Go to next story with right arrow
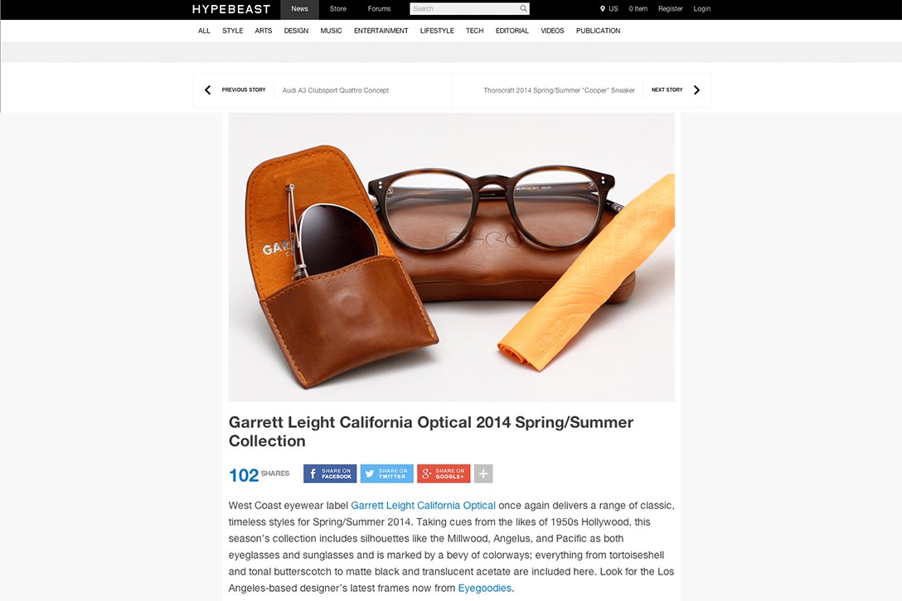902x601 pixels. tap(696, 89)
